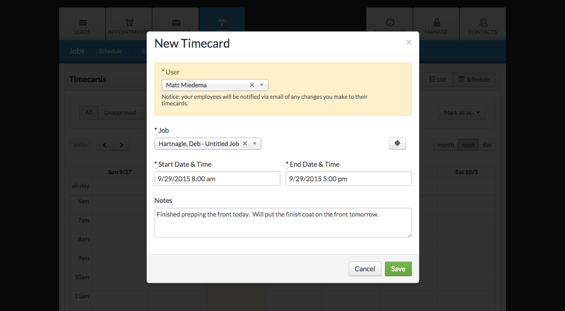Clear selected user Matt Miedema
Image resolution: width=565 pixels, height=311 pixels.
pyautogui.click(x=252, y=85)
